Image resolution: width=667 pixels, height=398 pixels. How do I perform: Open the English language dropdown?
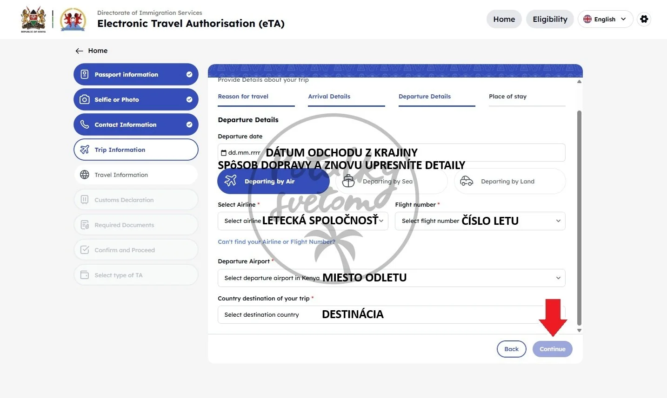[x=605, y=19]
